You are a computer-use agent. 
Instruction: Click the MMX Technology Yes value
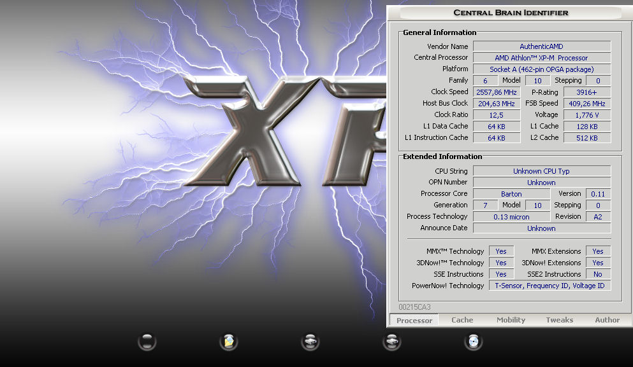[x=501, y=251]
